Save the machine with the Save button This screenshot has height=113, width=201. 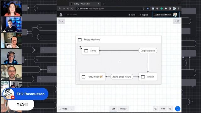tap(132, 15)
